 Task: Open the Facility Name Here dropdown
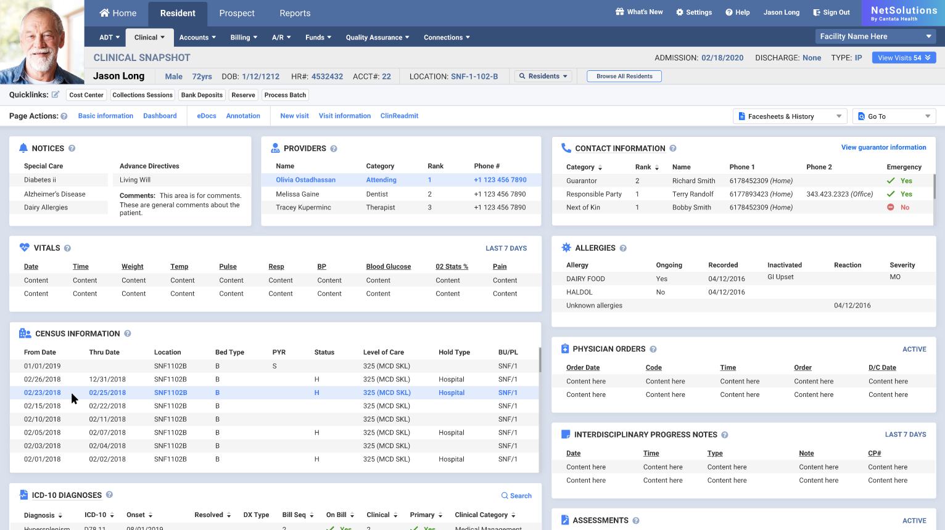click(x=875, y=36)
